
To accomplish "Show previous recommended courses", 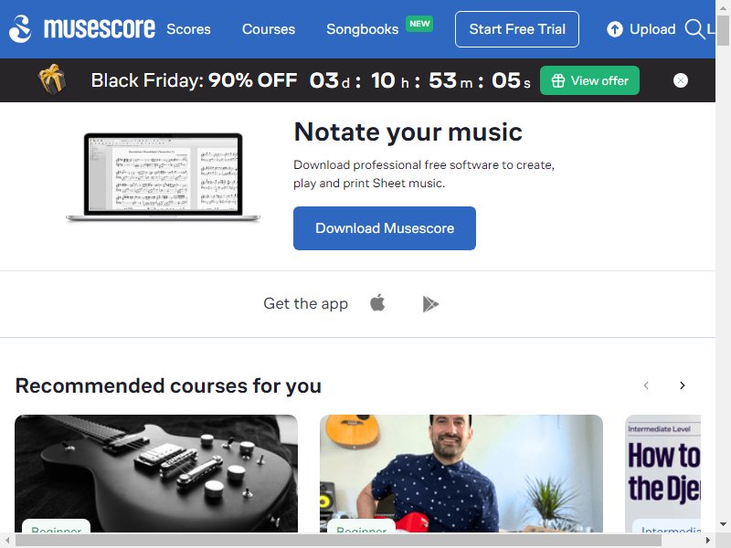I will pos(646,385).
